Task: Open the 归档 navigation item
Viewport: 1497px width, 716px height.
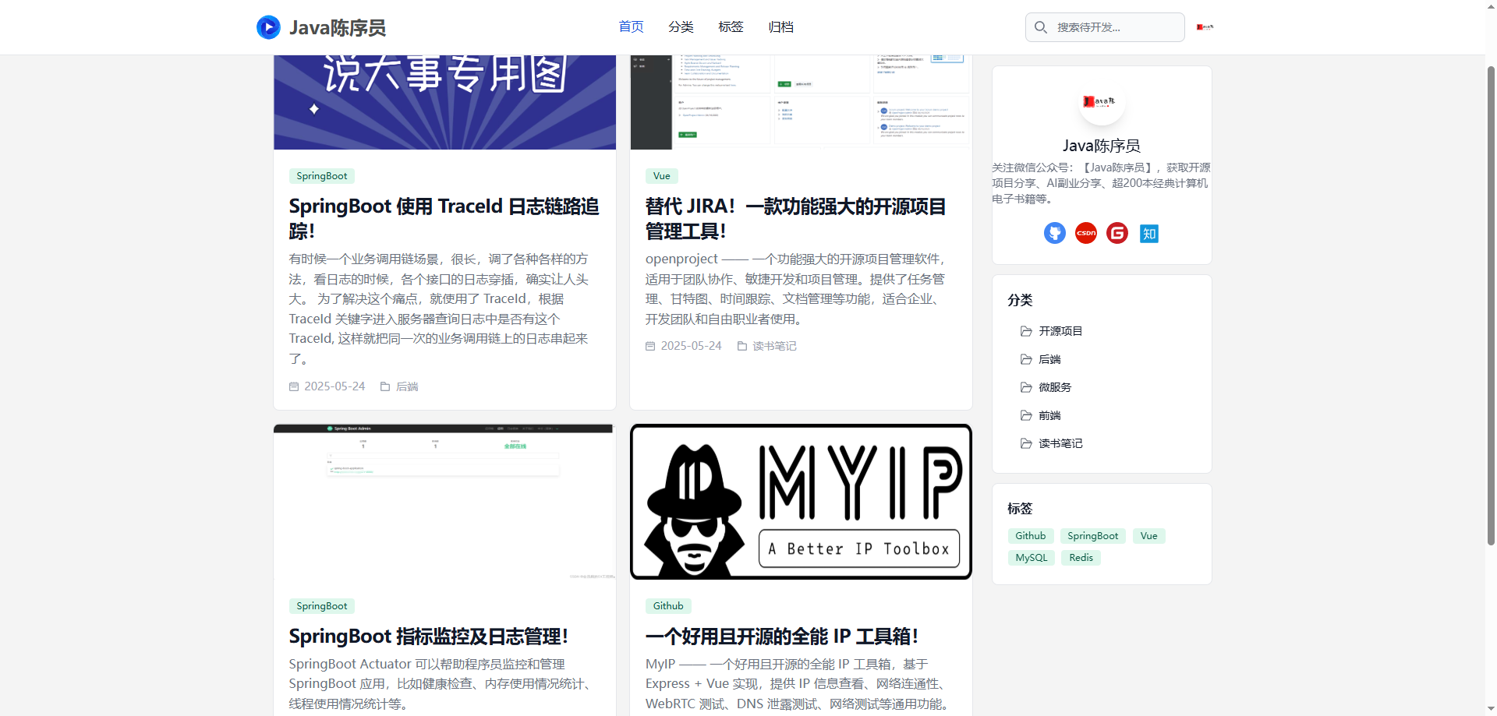Action: pyautogui.click(x=780, y=27)
